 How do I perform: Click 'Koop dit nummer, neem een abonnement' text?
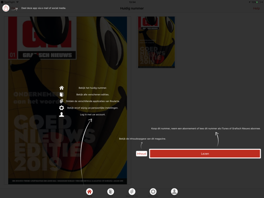point(174,129)
